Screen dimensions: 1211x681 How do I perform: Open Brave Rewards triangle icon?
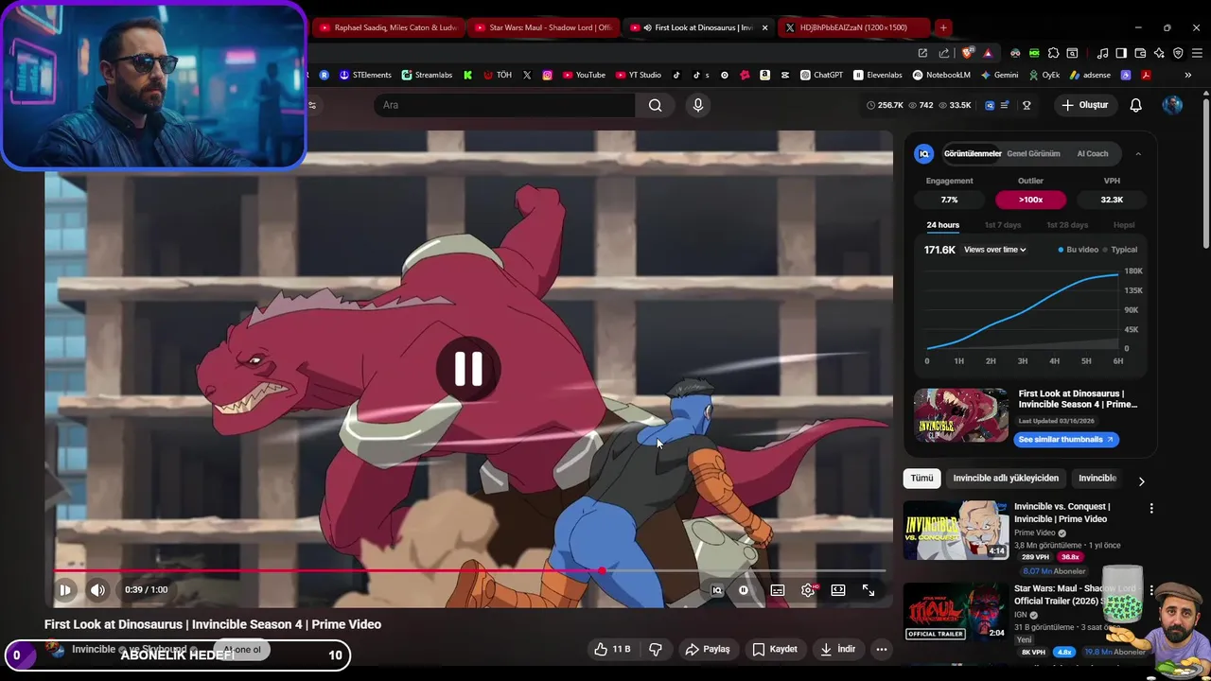988,53
